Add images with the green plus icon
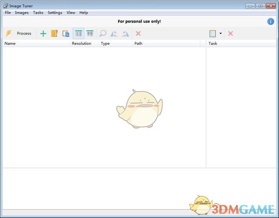The height and width of the screenshot is (218, 279). [x=43, y=34]
